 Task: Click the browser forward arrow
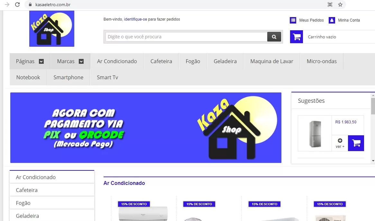coord(7,5)
